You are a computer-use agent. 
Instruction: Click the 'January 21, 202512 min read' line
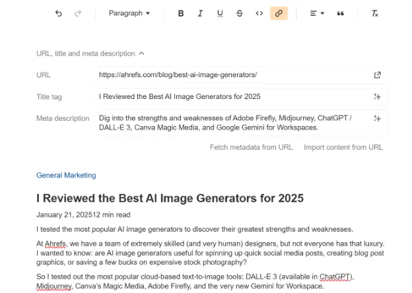83,214
